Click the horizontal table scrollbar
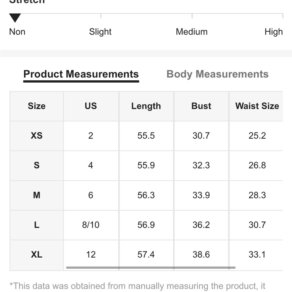The width and height of the screenshot is (292, 292). [x=151, y=267]
